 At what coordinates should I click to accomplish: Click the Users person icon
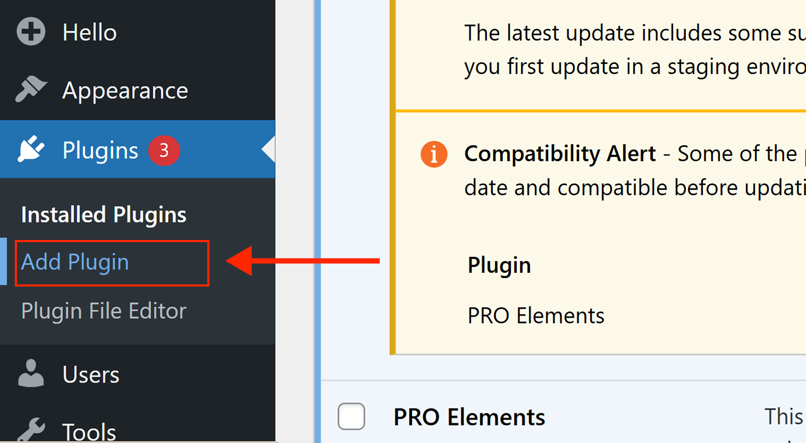(31, 374)
